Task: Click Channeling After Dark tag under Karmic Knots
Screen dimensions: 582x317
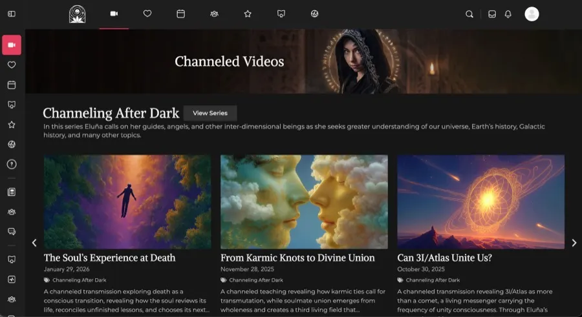Action: (x=255, y=280)
